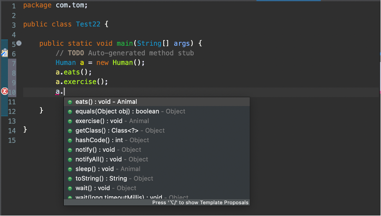Viewport: 381px width, 216px height.
Task: Select the eats() : void proposal
Action: (x=157, y=102)
